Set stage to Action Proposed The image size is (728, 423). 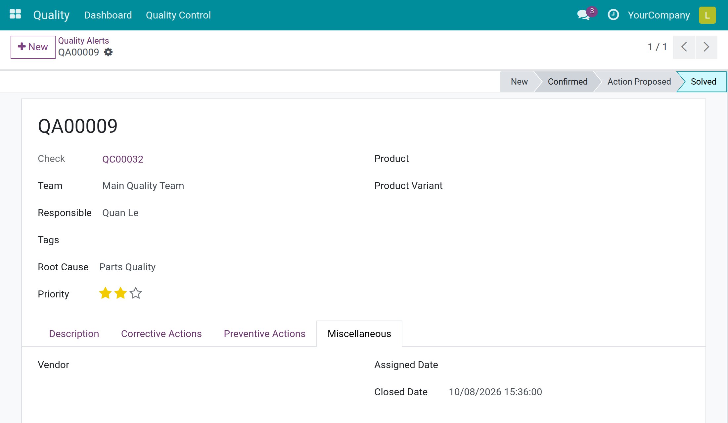(x=639, y=82)
